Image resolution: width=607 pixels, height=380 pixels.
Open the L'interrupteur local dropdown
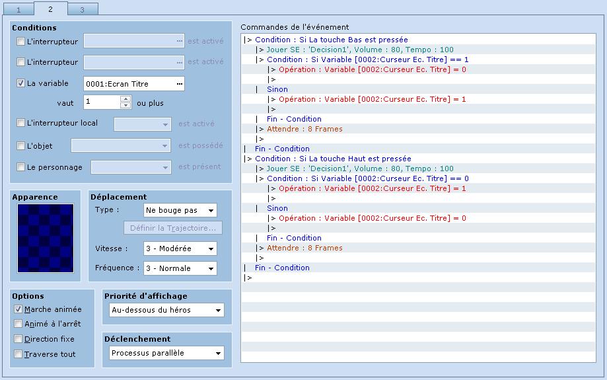143,124
